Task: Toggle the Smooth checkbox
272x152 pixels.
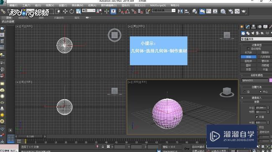Action: [x=257, y=117]
